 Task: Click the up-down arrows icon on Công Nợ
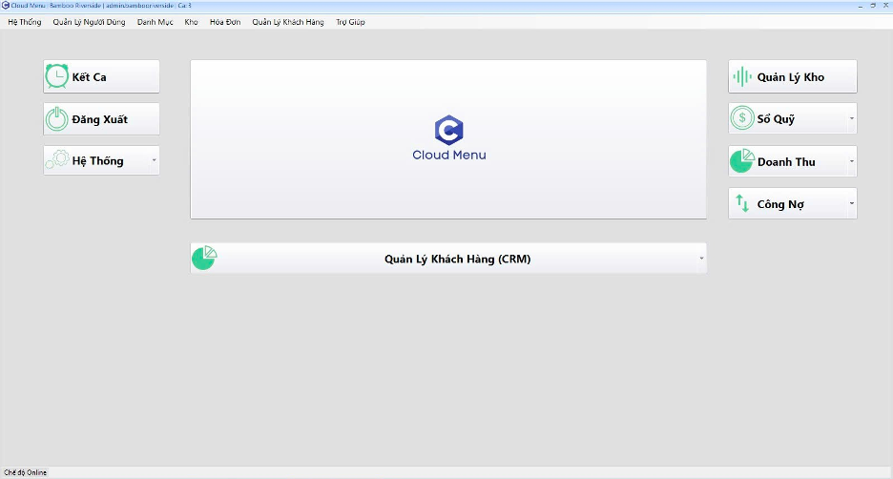click(x=742, y=203)
